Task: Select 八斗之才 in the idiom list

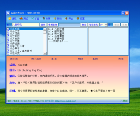Action: point(15,31)
